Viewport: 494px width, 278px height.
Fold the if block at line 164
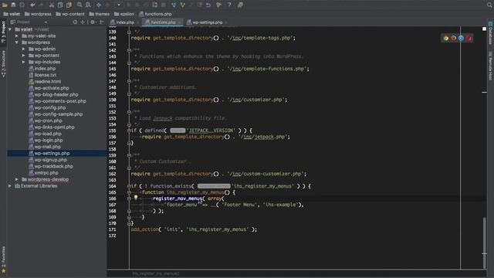click(129, 186)
